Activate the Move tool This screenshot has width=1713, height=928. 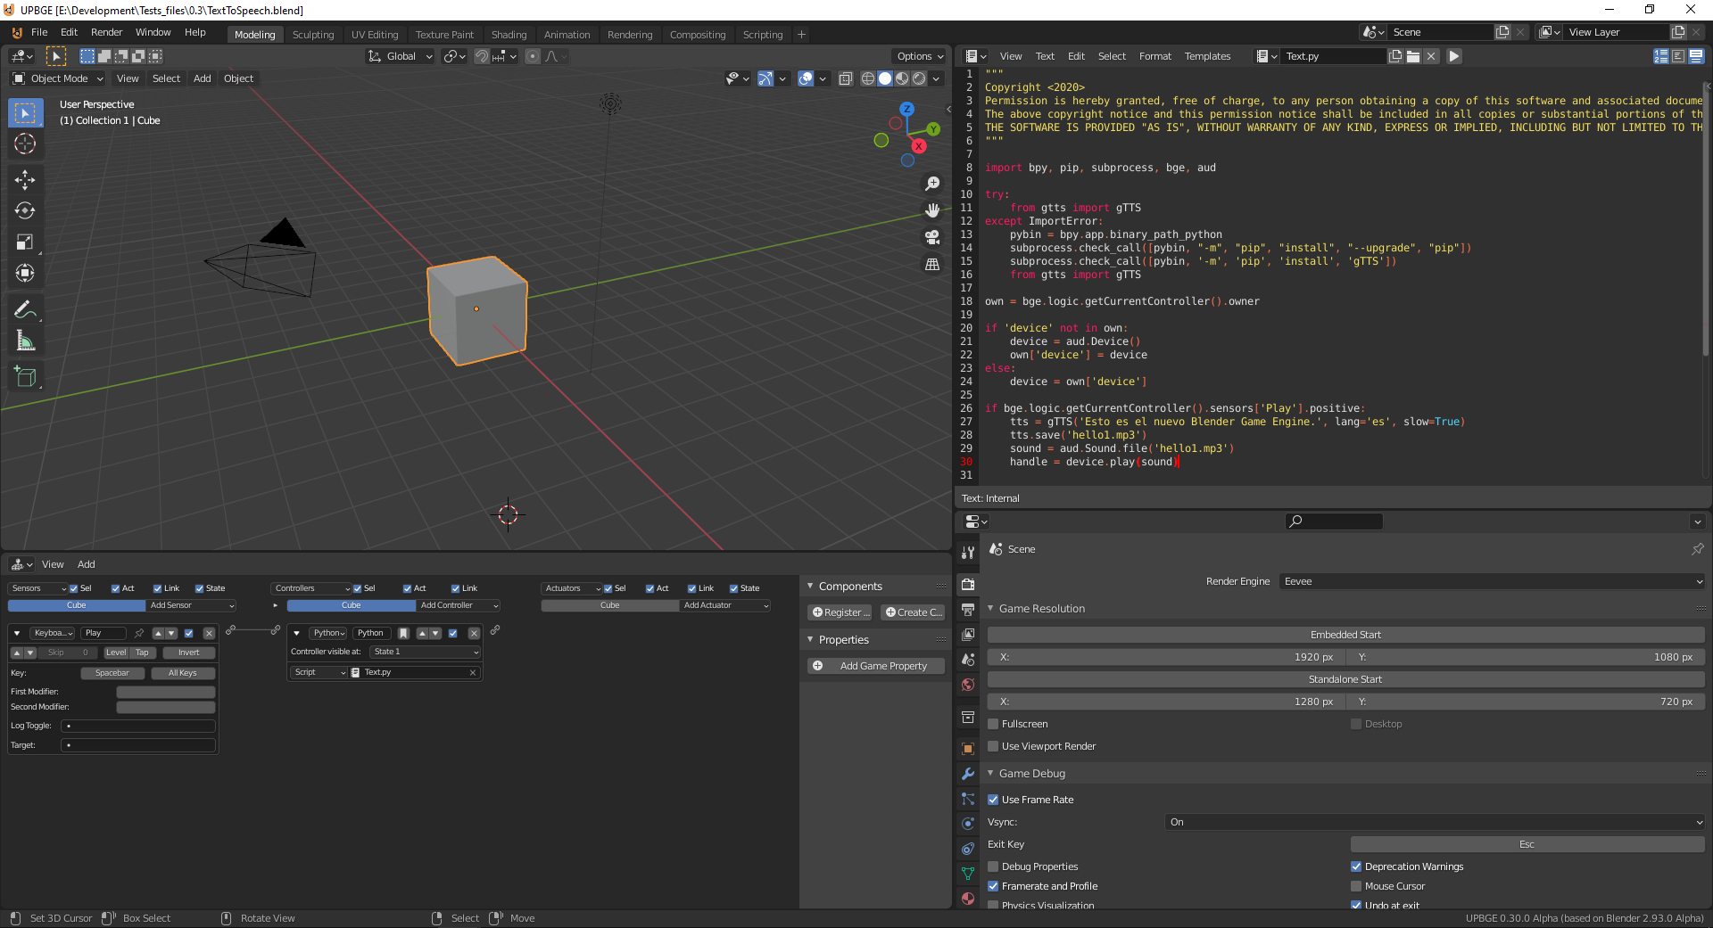[25, 180]
